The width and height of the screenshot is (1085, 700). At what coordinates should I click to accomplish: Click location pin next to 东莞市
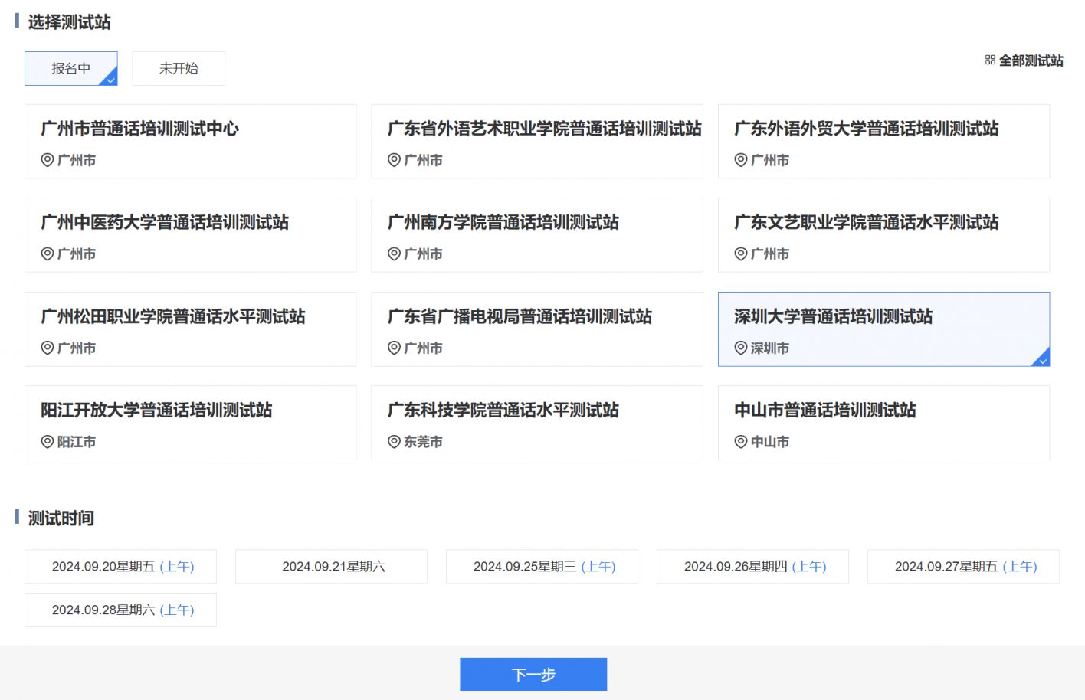click(x=394, y=442)
